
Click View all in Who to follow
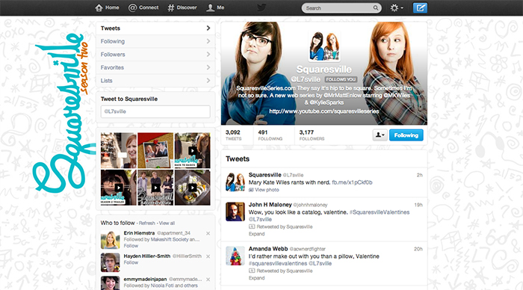point(167,223)
